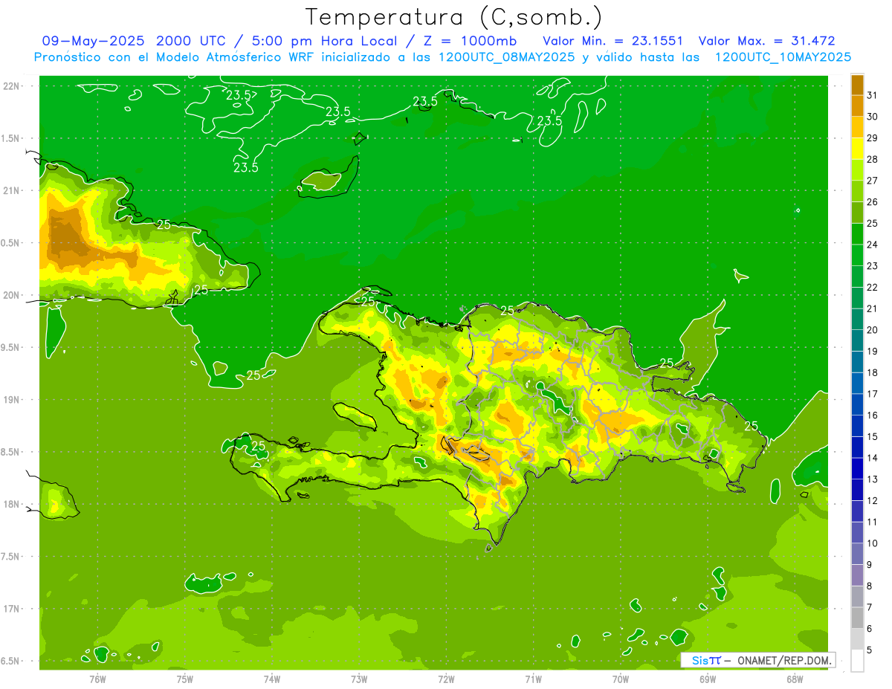Click the "76W" longitude axis label
The height and width of the screenshot is (689, 892).
[97, 679]
